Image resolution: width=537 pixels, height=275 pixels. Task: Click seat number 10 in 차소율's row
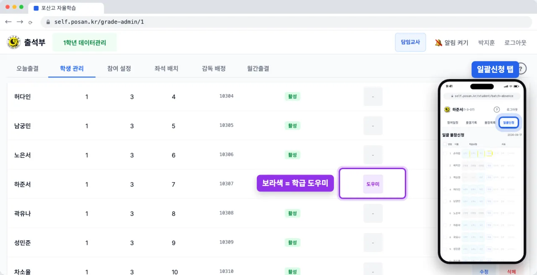click(175, 272)
